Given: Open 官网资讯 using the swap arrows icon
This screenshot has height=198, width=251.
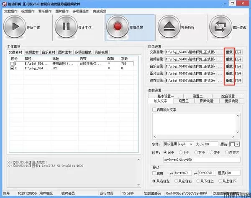Looking at the screenshot, I should tap(221, 28).
